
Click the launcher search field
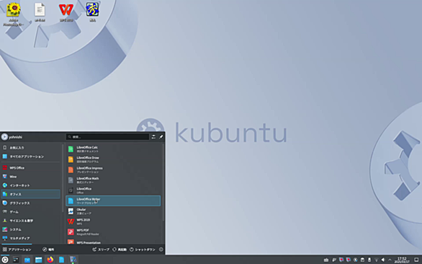(x=107, y=137)
